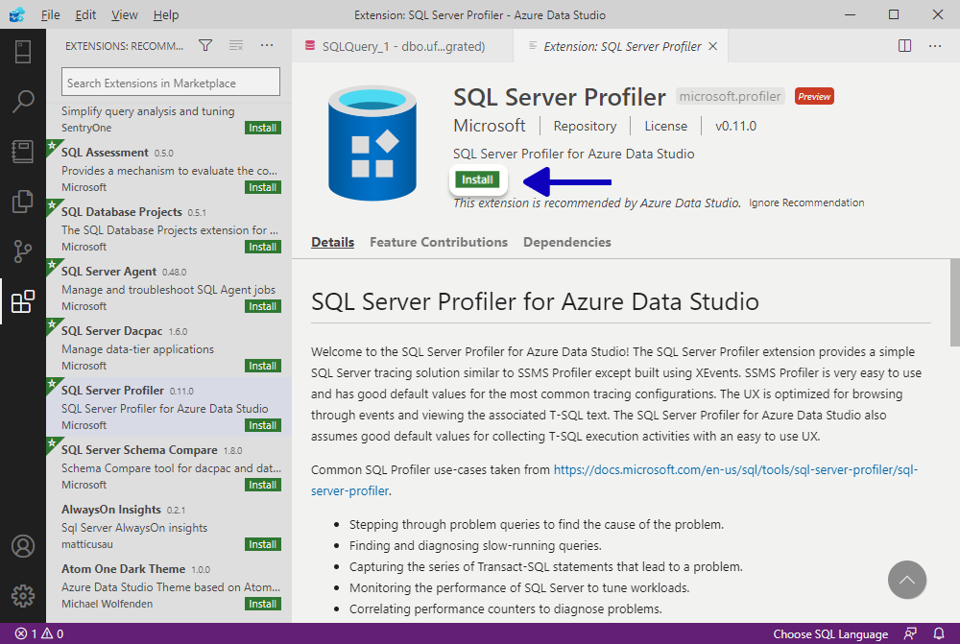960x644 pixels.
Task: Open the Connections view in activity bar
Action: pos(23,52)
